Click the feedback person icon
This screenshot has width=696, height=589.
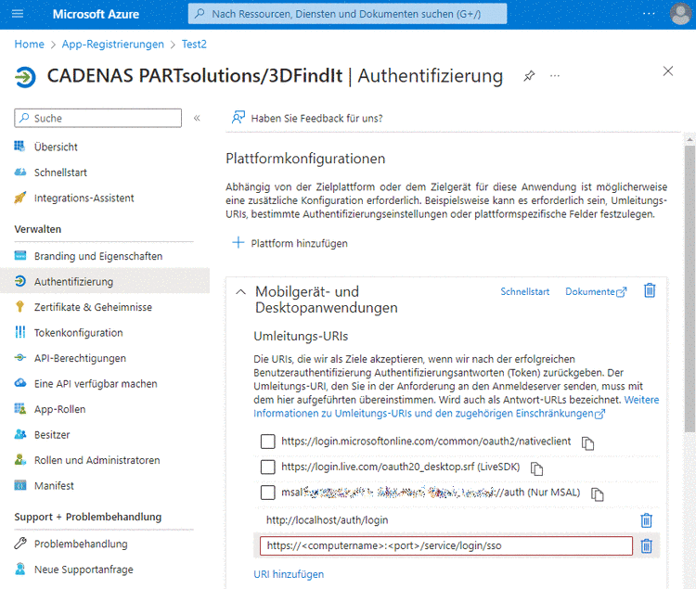pos(238,118)
